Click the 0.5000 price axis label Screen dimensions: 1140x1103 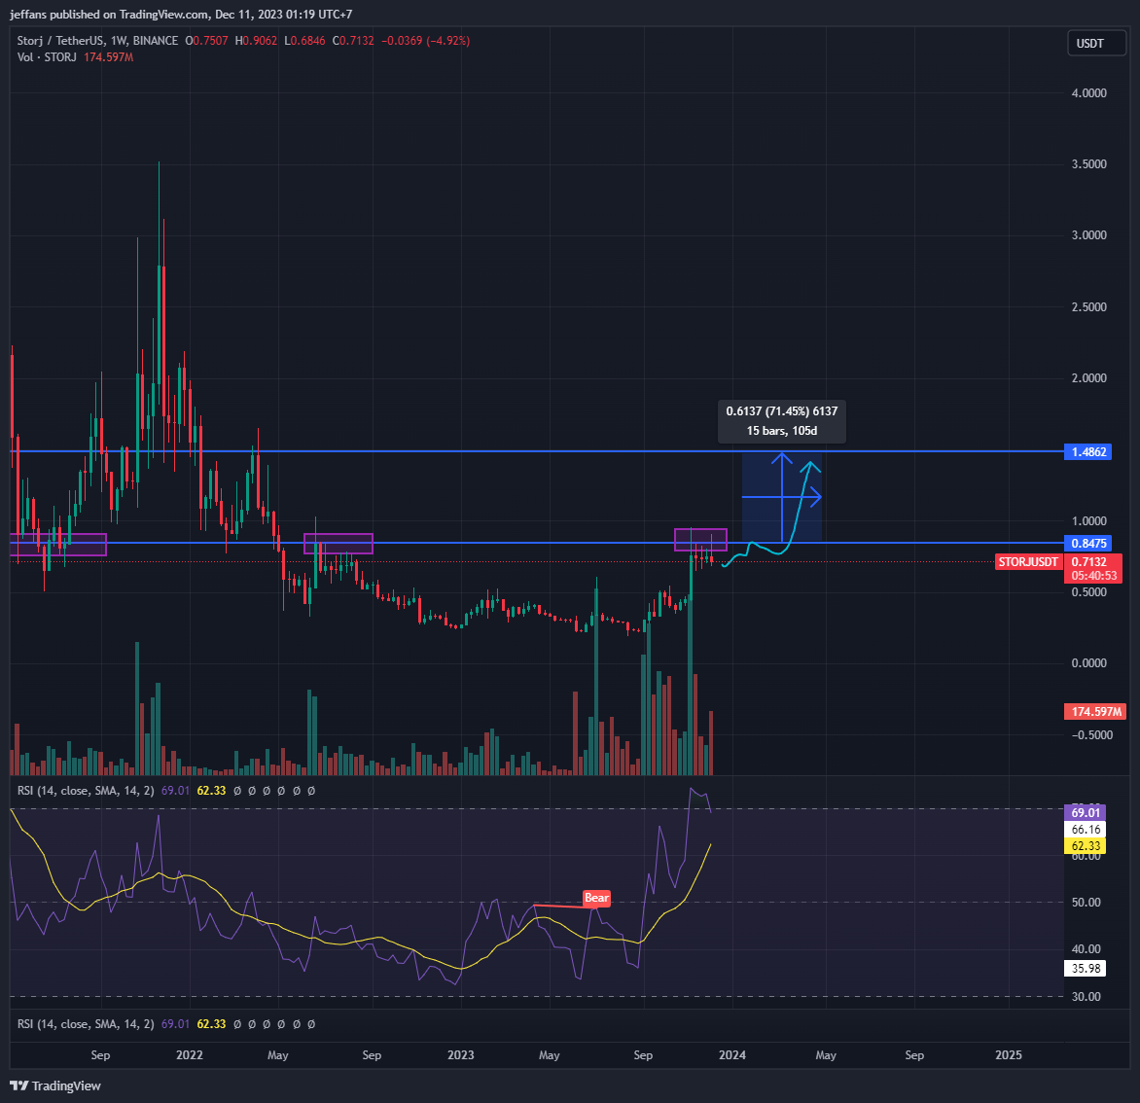1089,591
